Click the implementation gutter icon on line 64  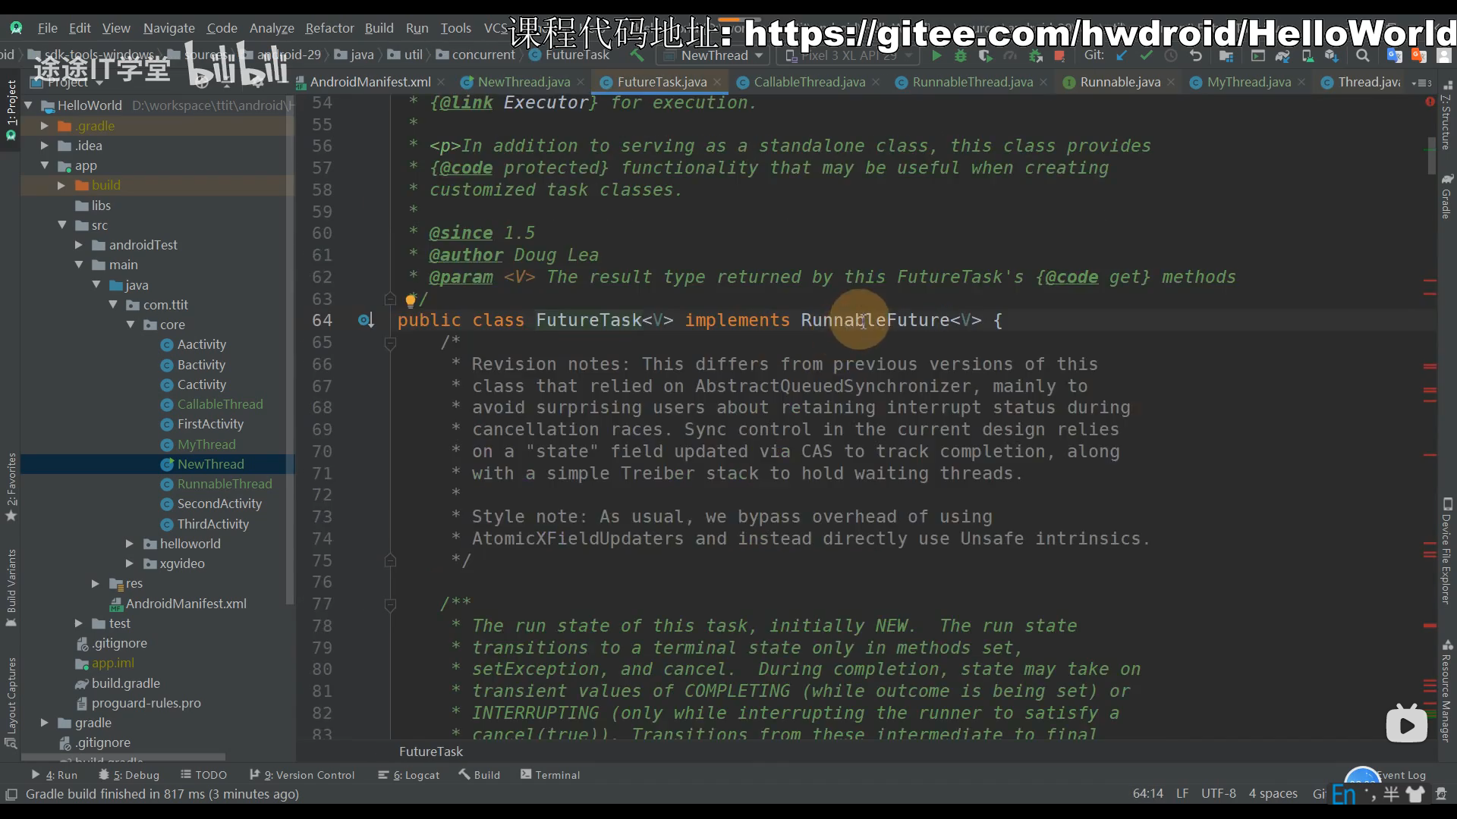pyautogui.click(x=366, y=321)
